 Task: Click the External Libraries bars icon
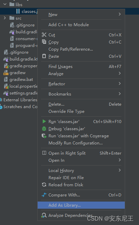(1, 100)
